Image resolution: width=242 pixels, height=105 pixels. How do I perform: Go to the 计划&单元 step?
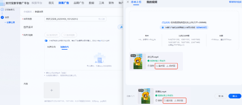(10, 9)
